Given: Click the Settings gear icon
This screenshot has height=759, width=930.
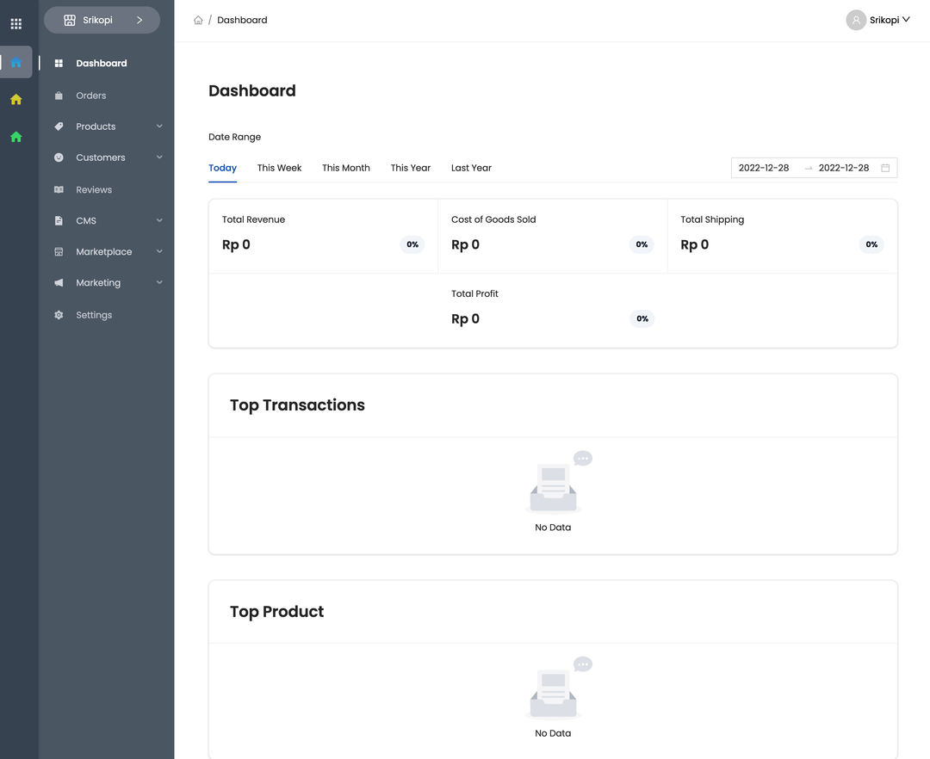Looking at the screenshot, I should point(59,315).
